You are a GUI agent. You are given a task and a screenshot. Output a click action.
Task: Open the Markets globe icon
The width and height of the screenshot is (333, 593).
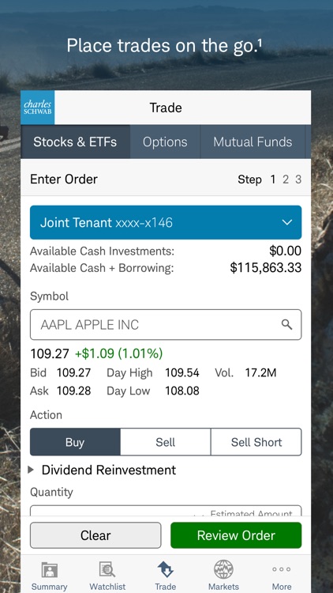coord(223,569)
